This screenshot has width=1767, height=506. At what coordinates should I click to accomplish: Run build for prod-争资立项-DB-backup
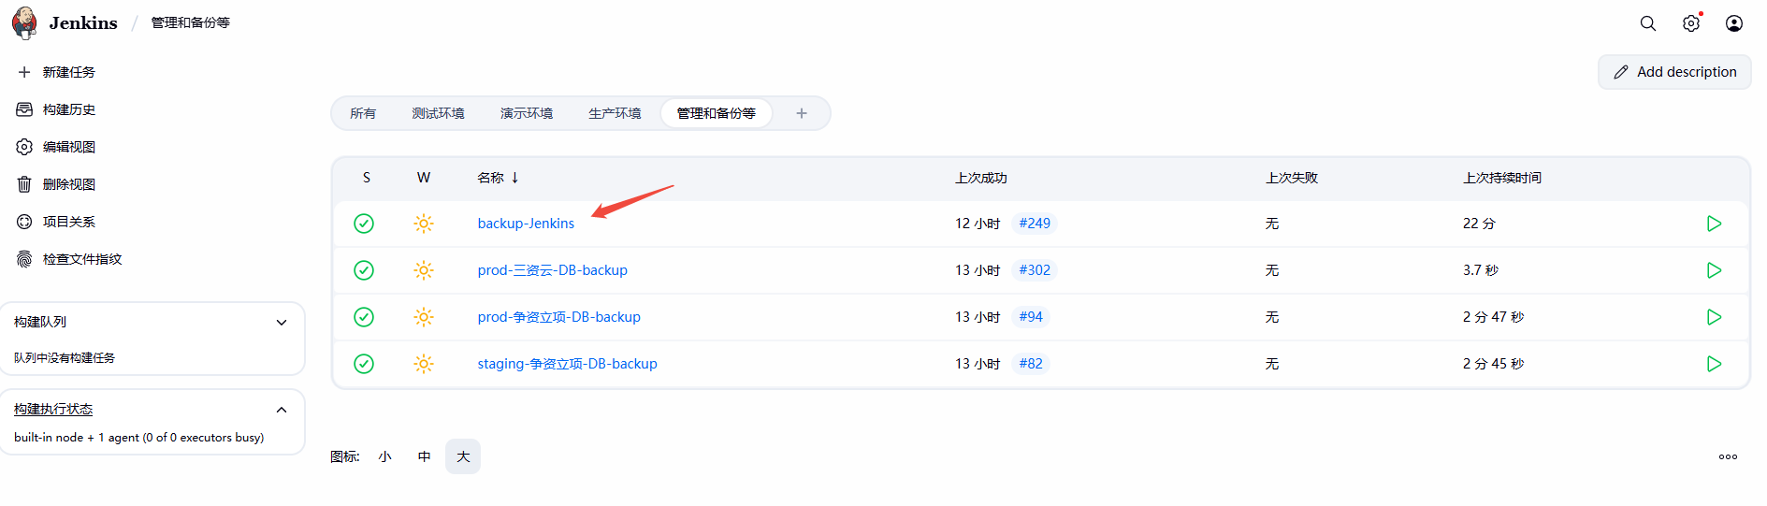[x=1714, y=317]
